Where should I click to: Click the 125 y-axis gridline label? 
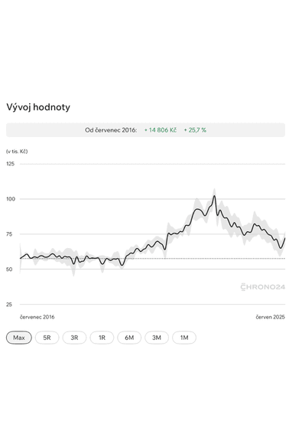pyautogui.click(x=10, y=164)
